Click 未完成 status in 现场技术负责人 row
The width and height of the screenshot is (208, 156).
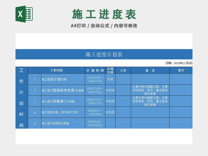[x=110, y=90]
